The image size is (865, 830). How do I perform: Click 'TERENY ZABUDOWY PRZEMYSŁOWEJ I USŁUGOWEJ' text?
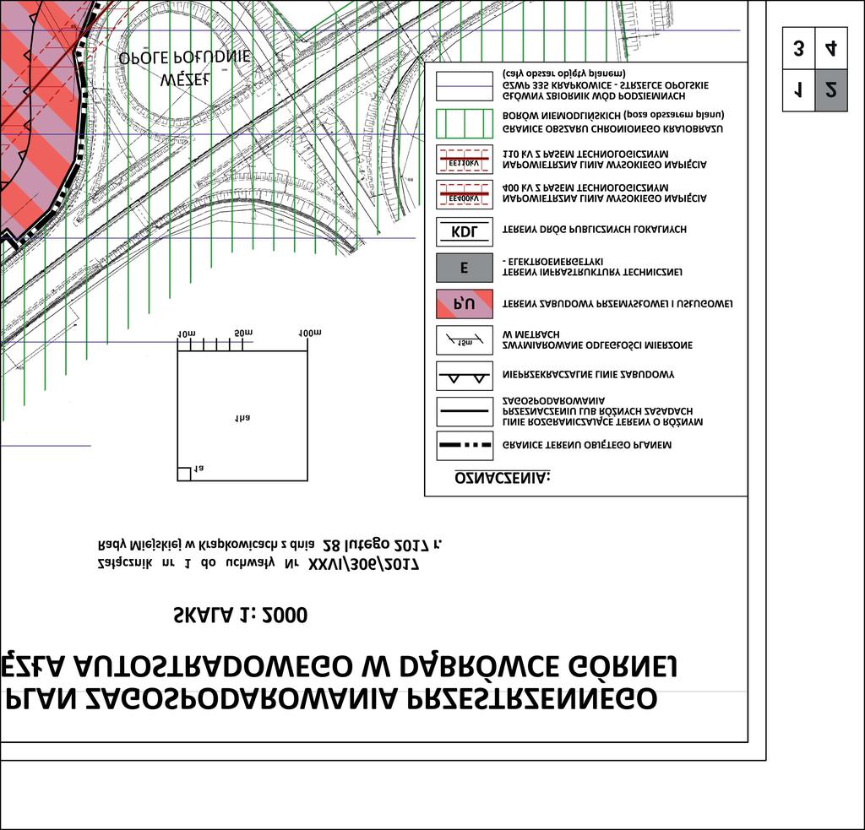point(617,304)
